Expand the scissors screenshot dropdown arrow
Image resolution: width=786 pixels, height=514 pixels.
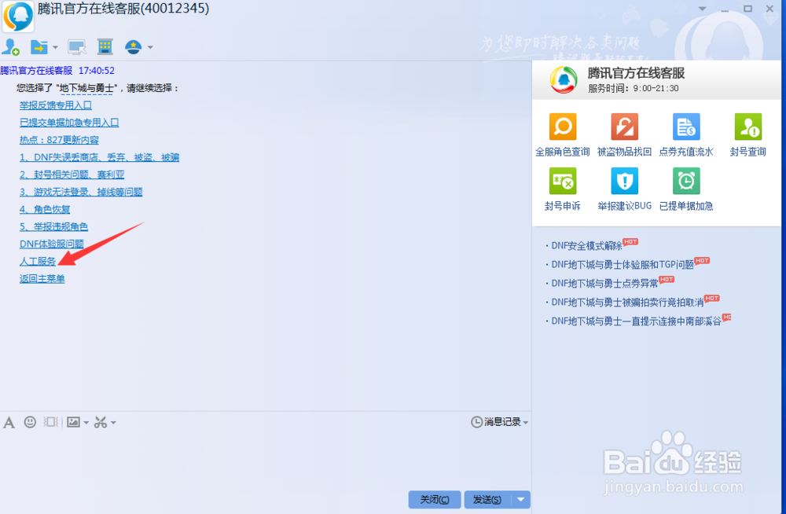coord(113,423)
